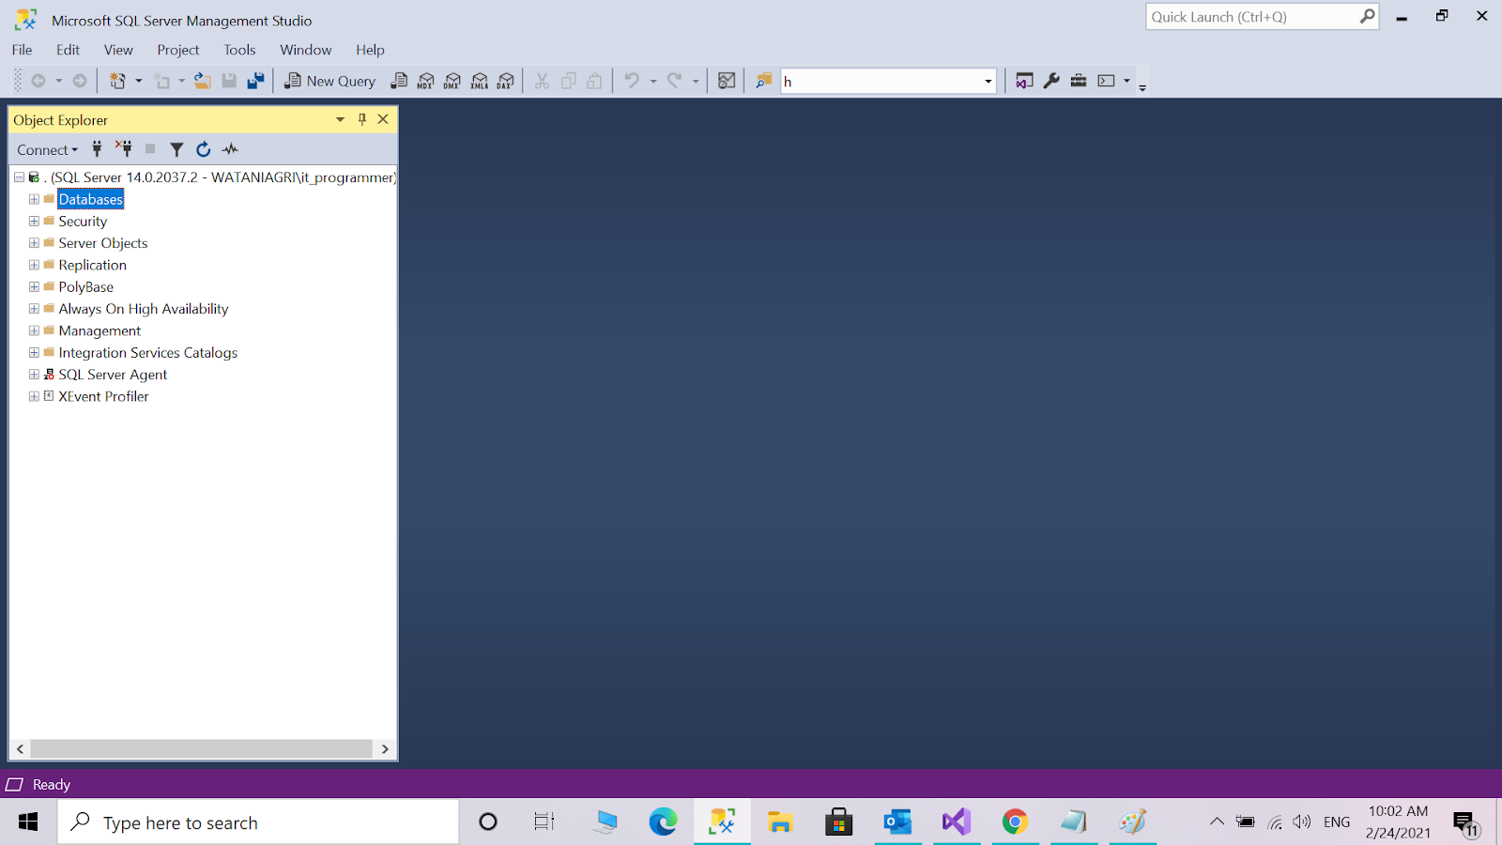1502x845 pixels.
Task: Open a Database Engine Query icon
Action: click(399, 81)
